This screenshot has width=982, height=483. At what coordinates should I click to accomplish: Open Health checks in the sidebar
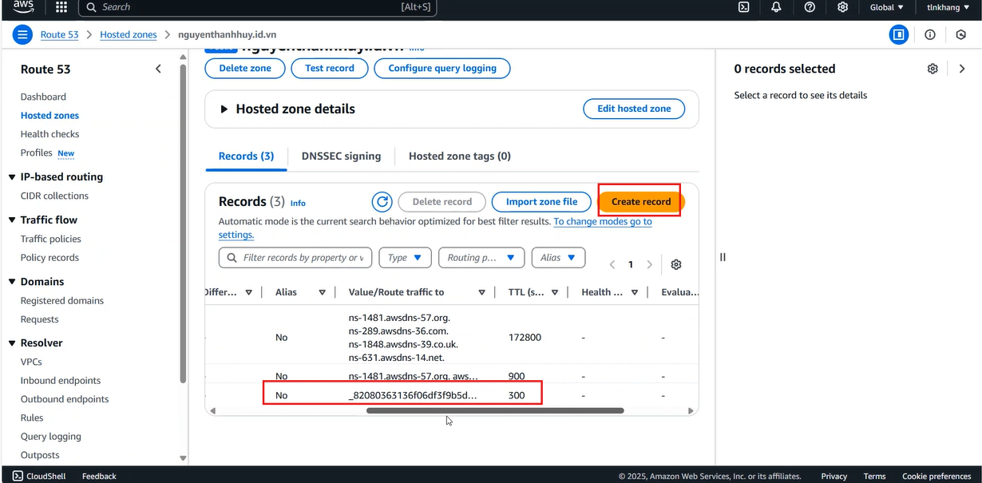click(x=49, y=134)
